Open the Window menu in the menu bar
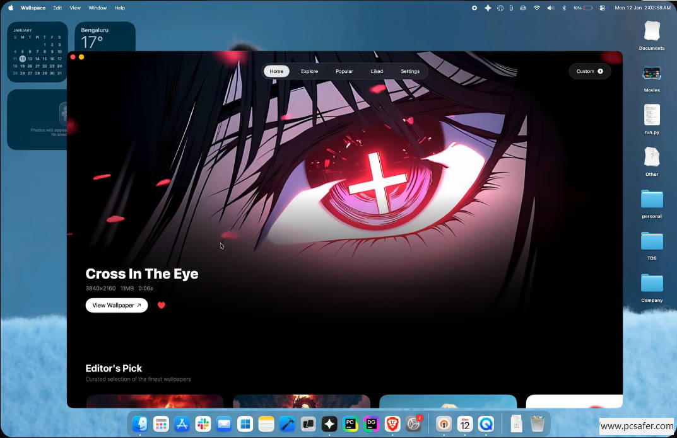 click(97, 8)
